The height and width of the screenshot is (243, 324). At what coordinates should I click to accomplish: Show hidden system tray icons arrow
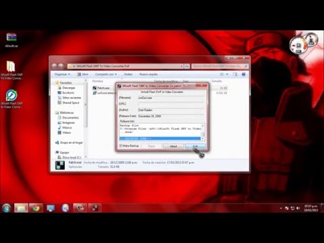[x=281, y=208]
